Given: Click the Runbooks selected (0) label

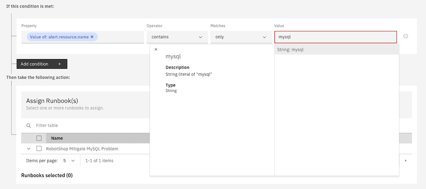Looking at the screenshot, I should point(47,175).
